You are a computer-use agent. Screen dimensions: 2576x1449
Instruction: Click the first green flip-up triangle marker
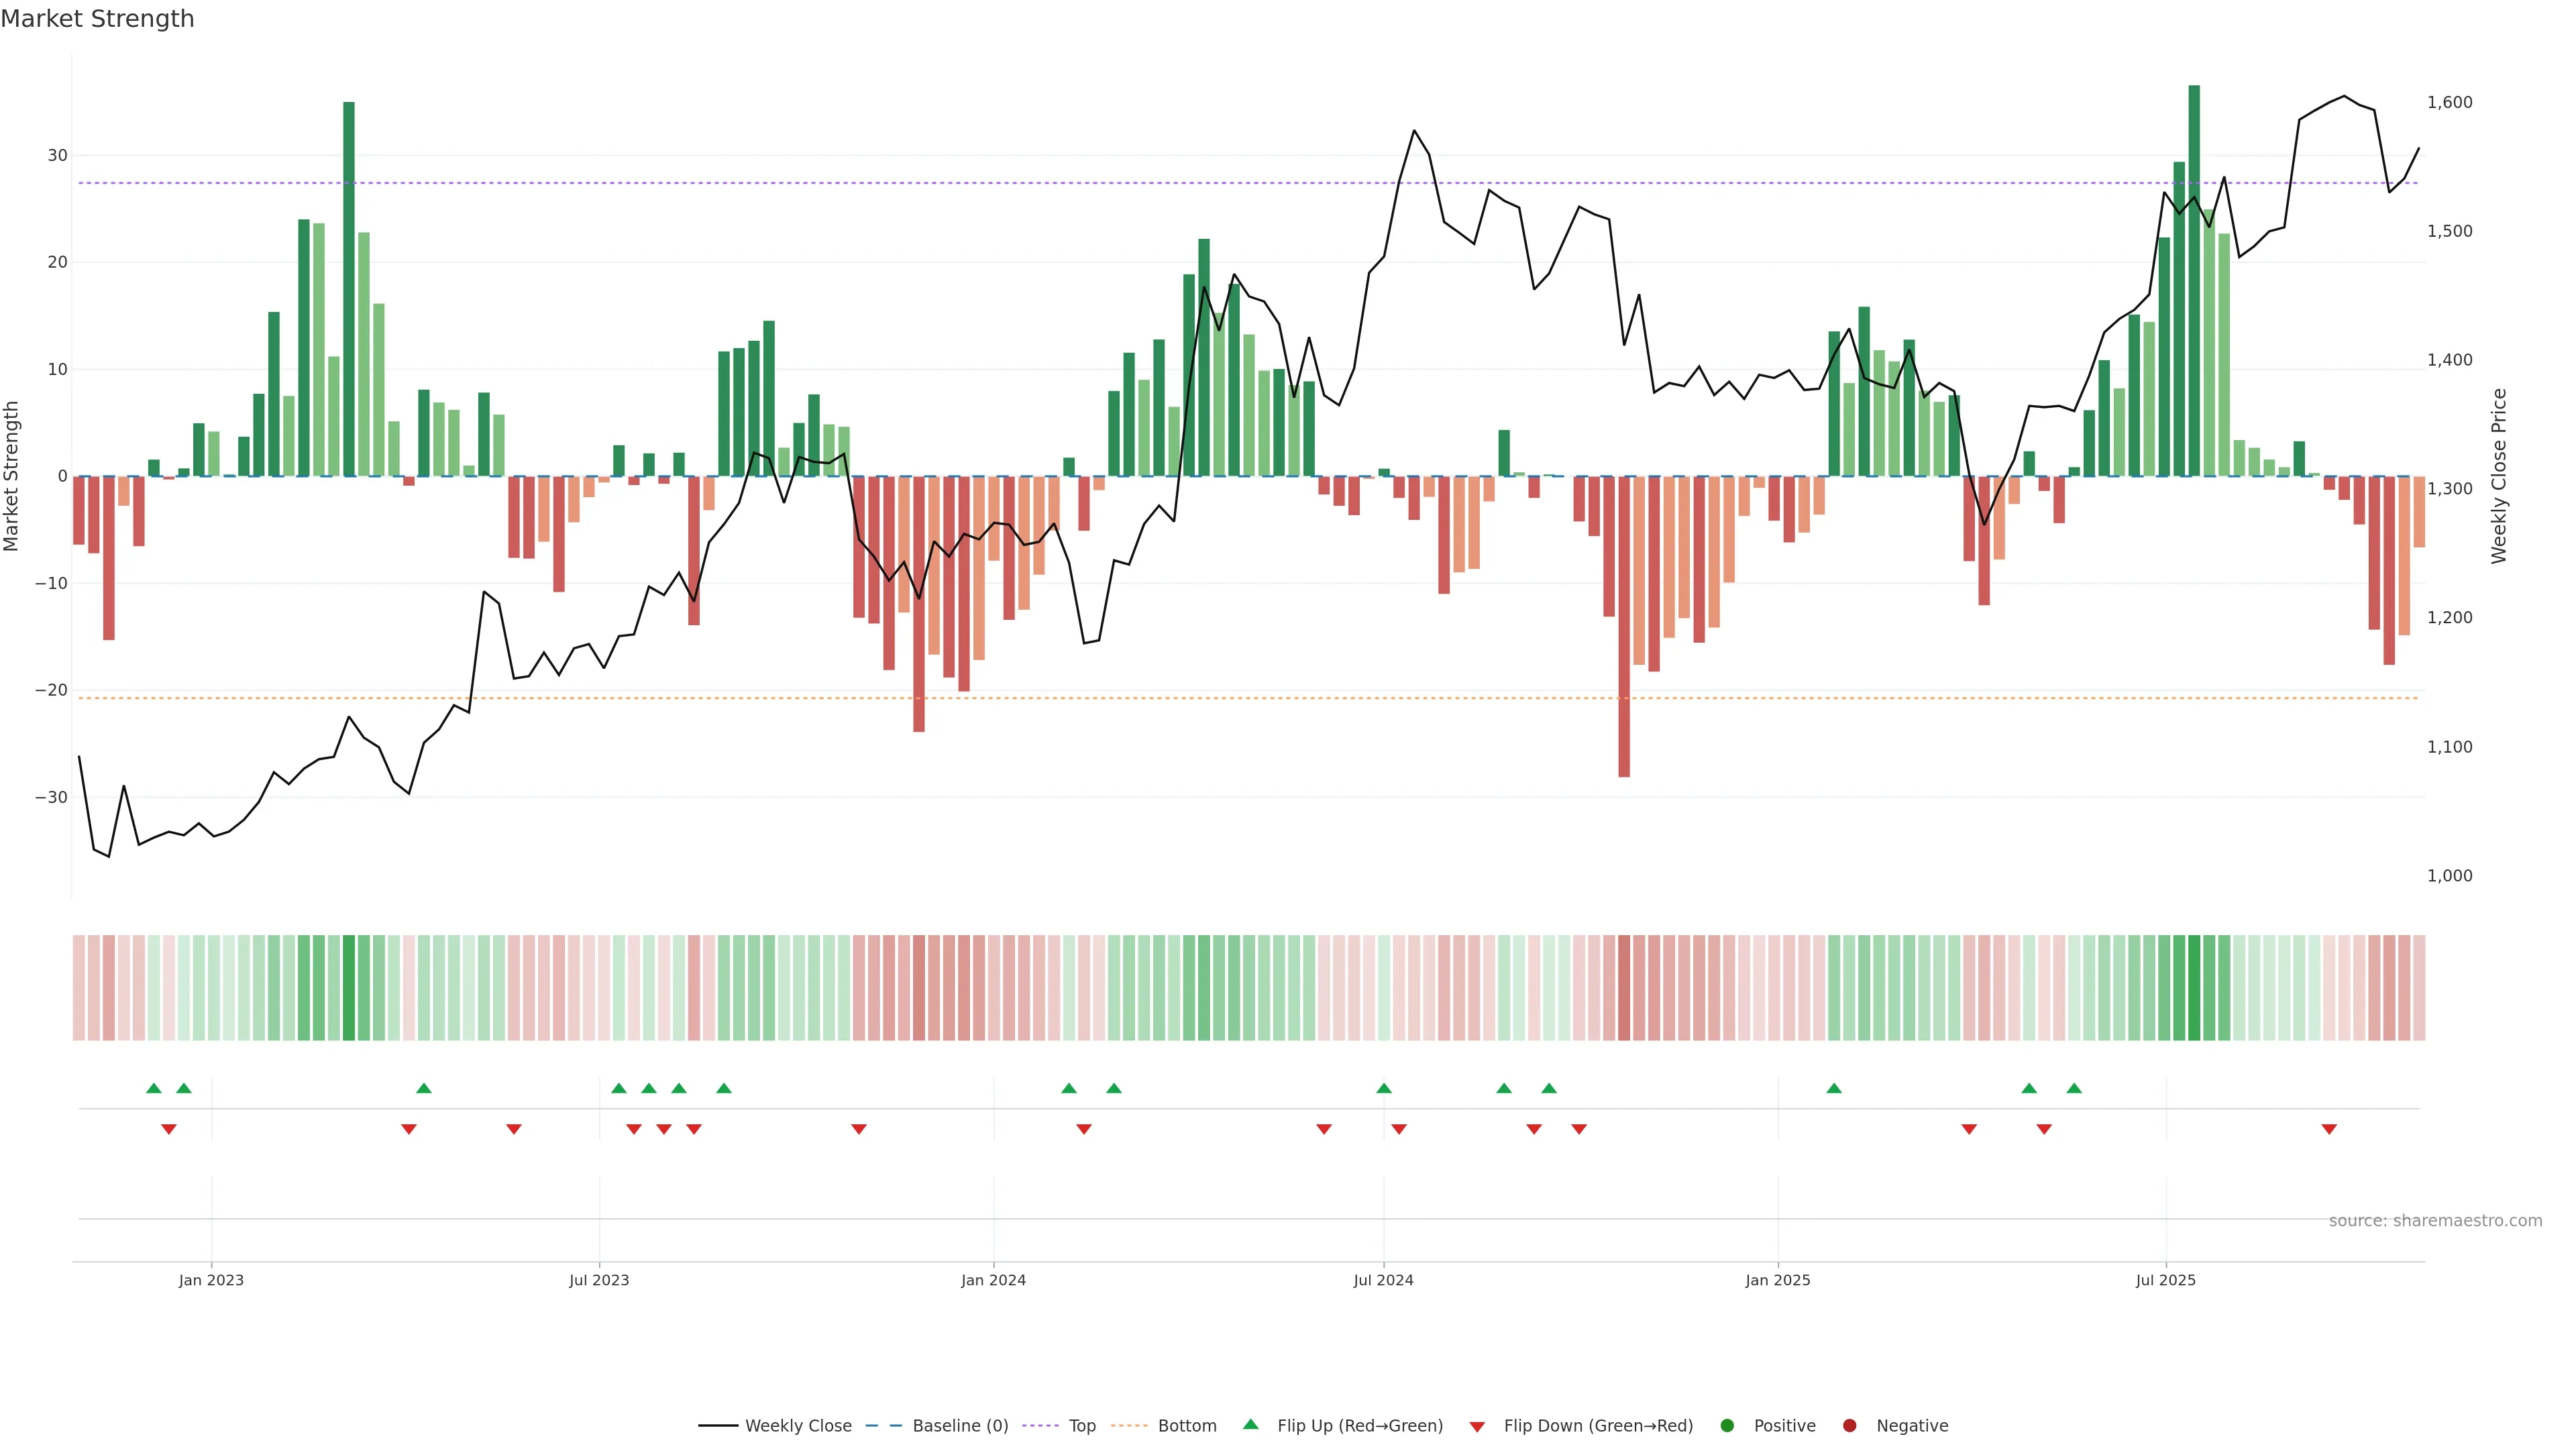(x=153, y=1088)
